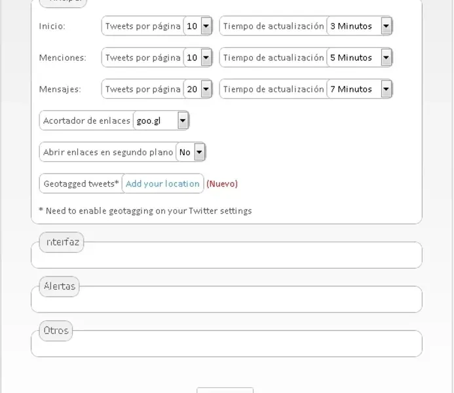The image size is (454, 393).
Task: Expand the Interfaz section
Action: click(62, 242)
